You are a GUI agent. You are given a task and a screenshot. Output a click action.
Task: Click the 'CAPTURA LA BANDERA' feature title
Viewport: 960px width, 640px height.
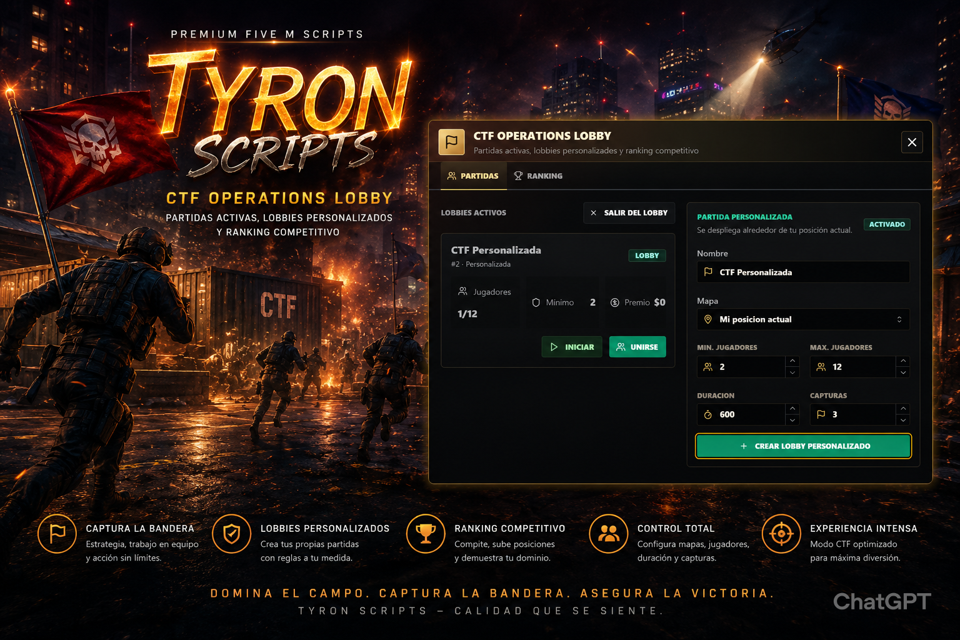[x=140, y=529]
